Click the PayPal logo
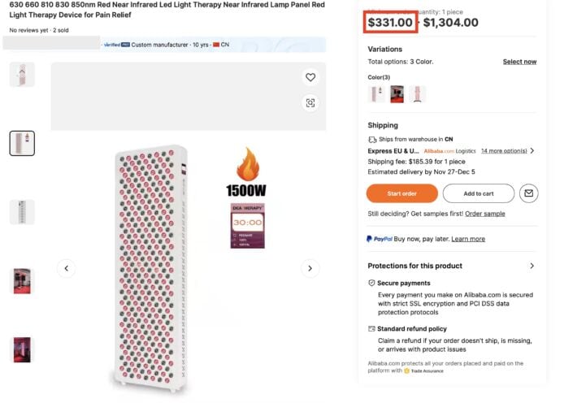 coord(380,239)
